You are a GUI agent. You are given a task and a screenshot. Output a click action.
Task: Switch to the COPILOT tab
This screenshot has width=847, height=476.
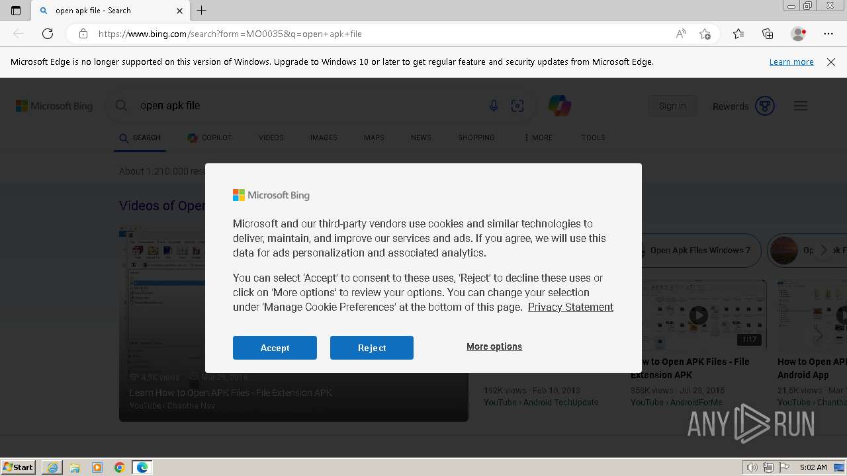[210, 138]
